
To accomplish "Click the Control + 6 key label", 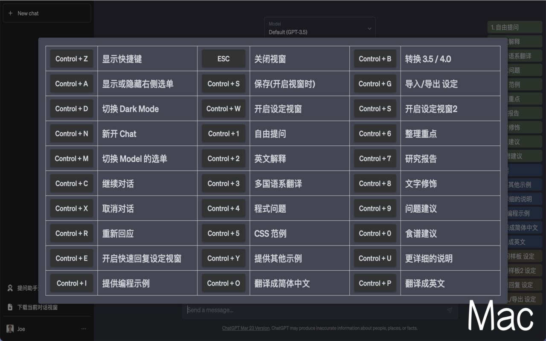I will (x=375, y=133).
